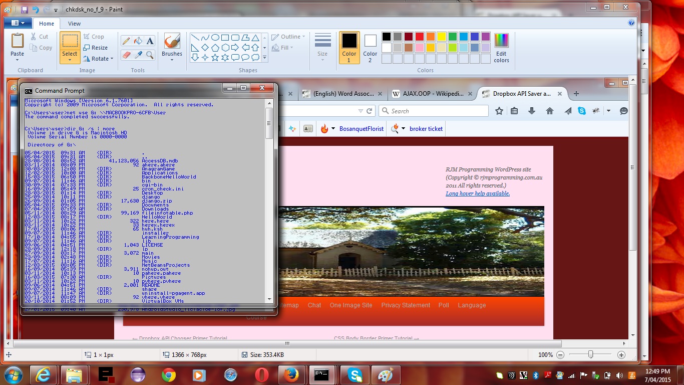Open Paint Help question mark icon
The image size is (684, 385).
coord(631,23)
